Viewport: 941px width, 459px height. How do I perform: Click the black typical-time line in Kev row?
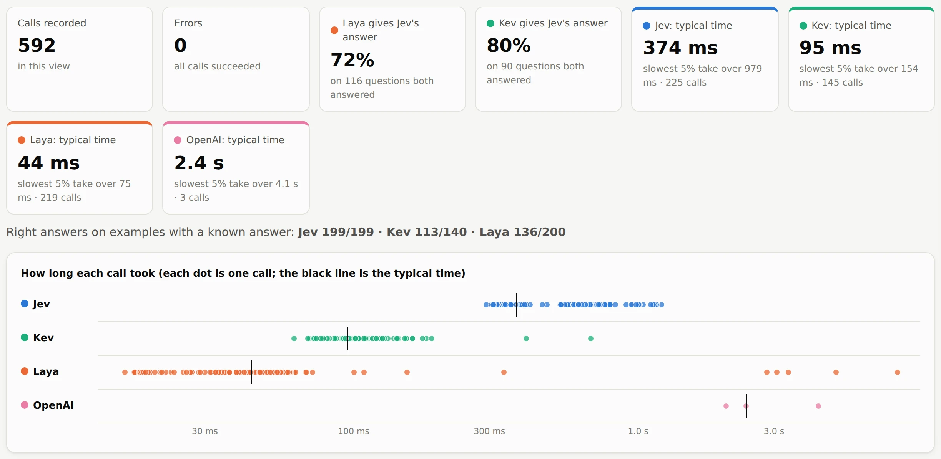click(x=347, y=338)
